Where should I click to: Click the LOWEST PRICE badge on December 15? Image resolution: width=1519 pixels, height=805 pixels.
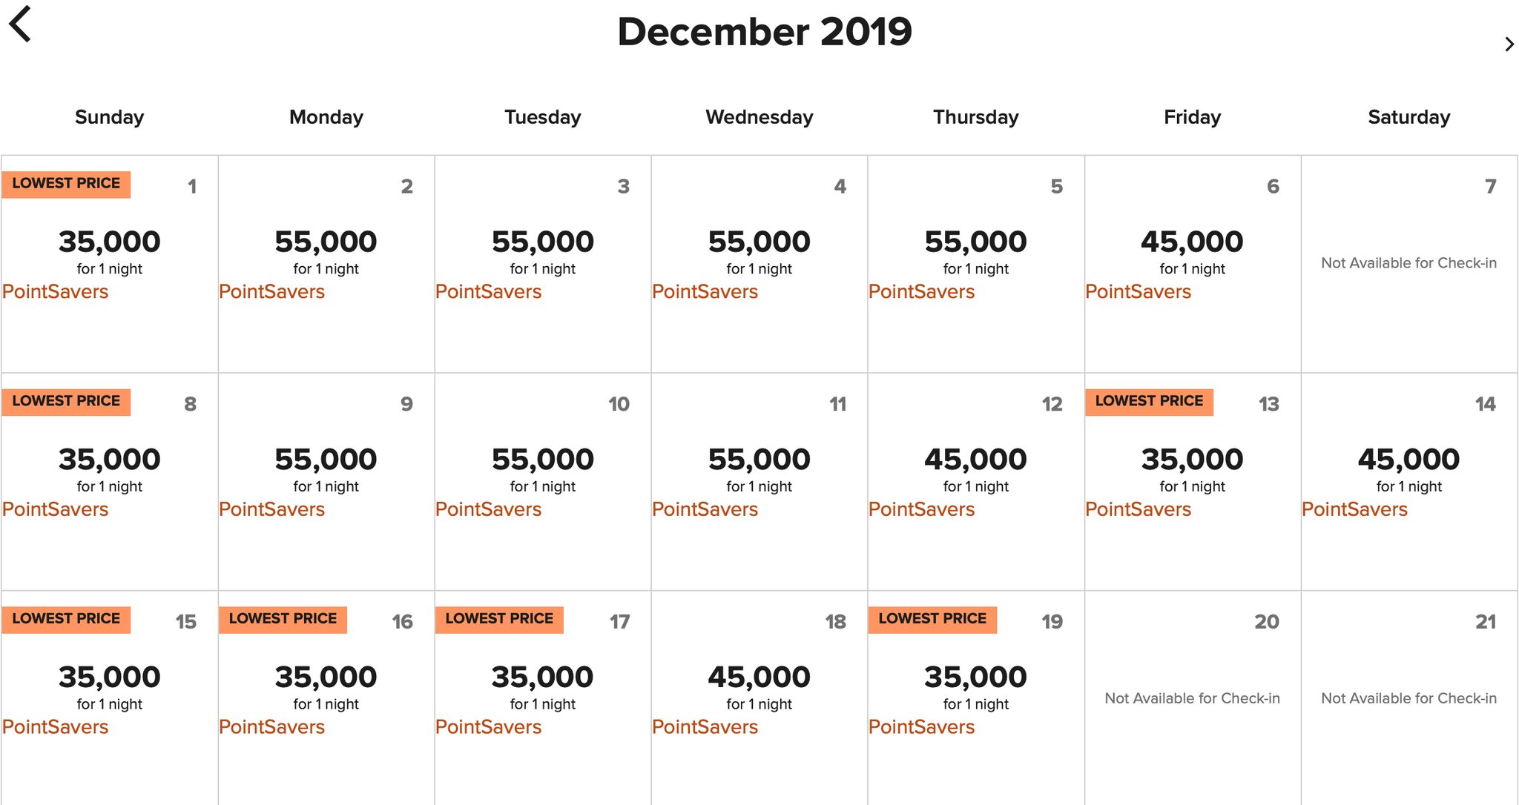65,619
